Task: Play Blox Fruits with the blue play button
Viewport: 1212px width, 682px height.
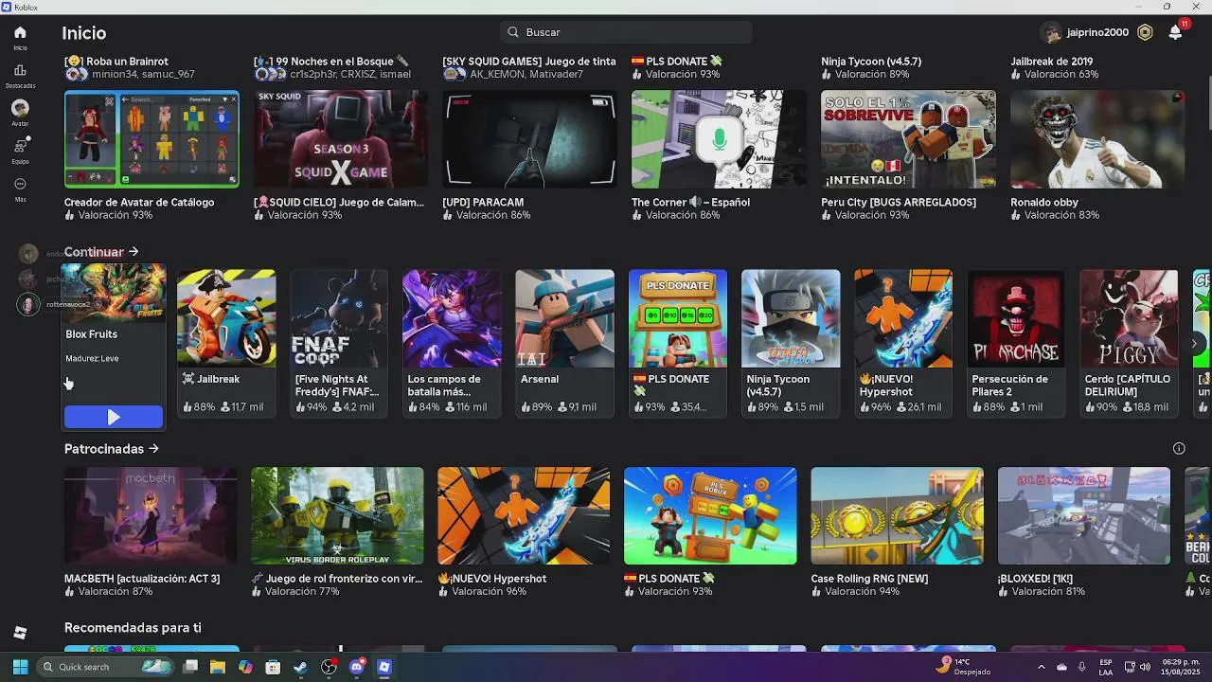Action: pyautogui.click(x=114, y=417)
